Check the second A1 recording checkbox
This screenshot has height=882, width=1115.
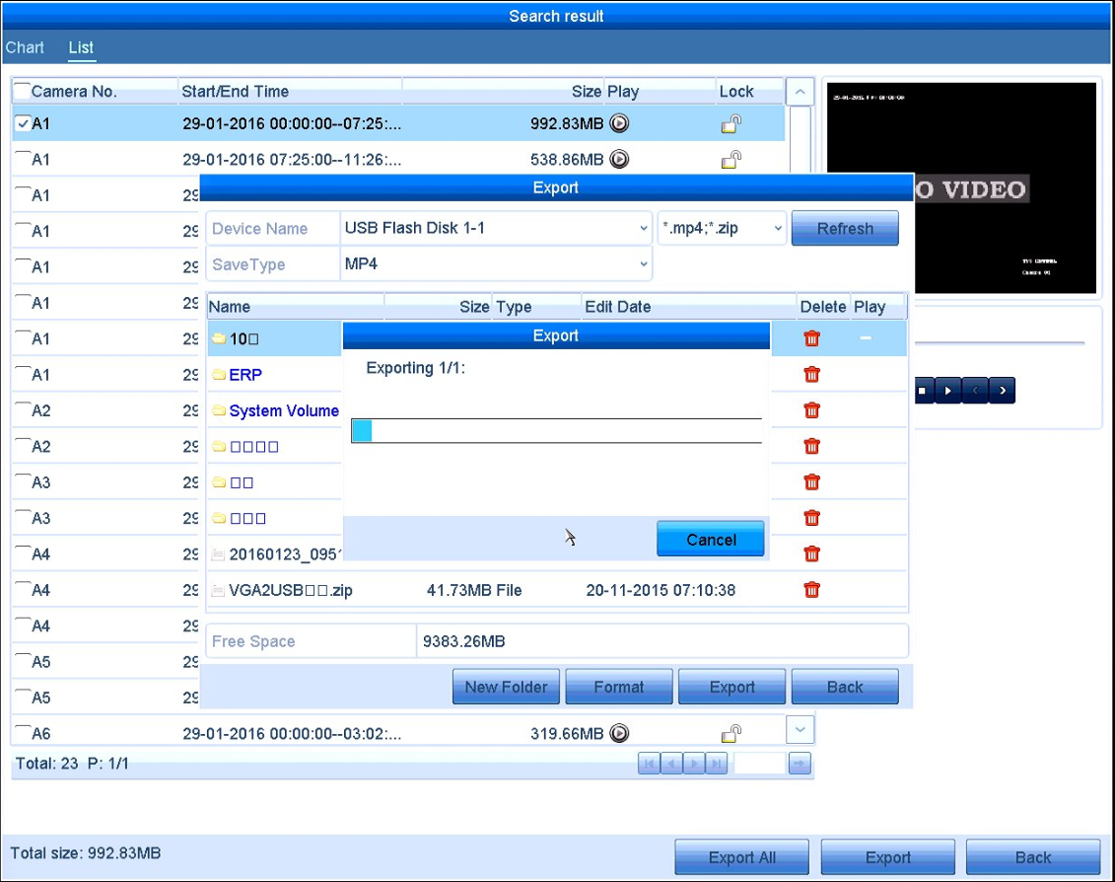tap(23, 159)
